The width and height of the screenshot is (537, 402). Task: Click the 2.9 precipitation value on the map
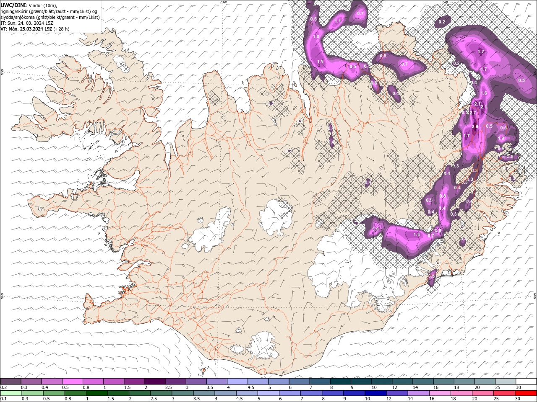point(475,127)
